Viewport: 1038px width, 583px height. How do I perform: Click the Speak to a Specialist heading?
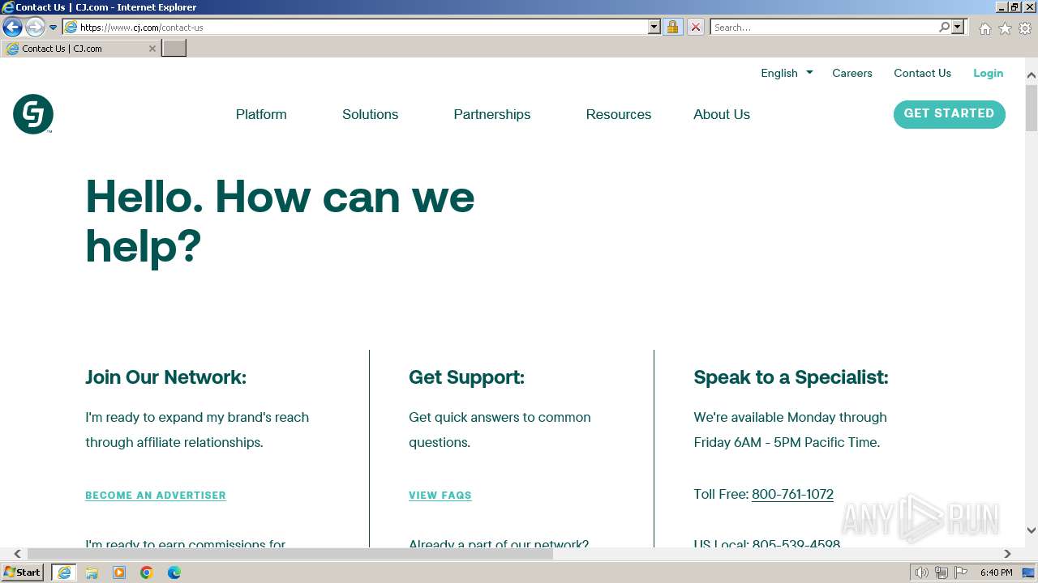coord(791,377)
